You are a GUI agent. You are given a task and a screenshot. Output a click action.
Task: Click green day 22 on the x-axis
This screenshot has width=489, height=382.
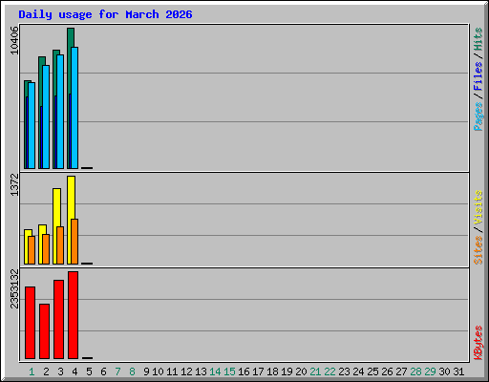[330, 371]
